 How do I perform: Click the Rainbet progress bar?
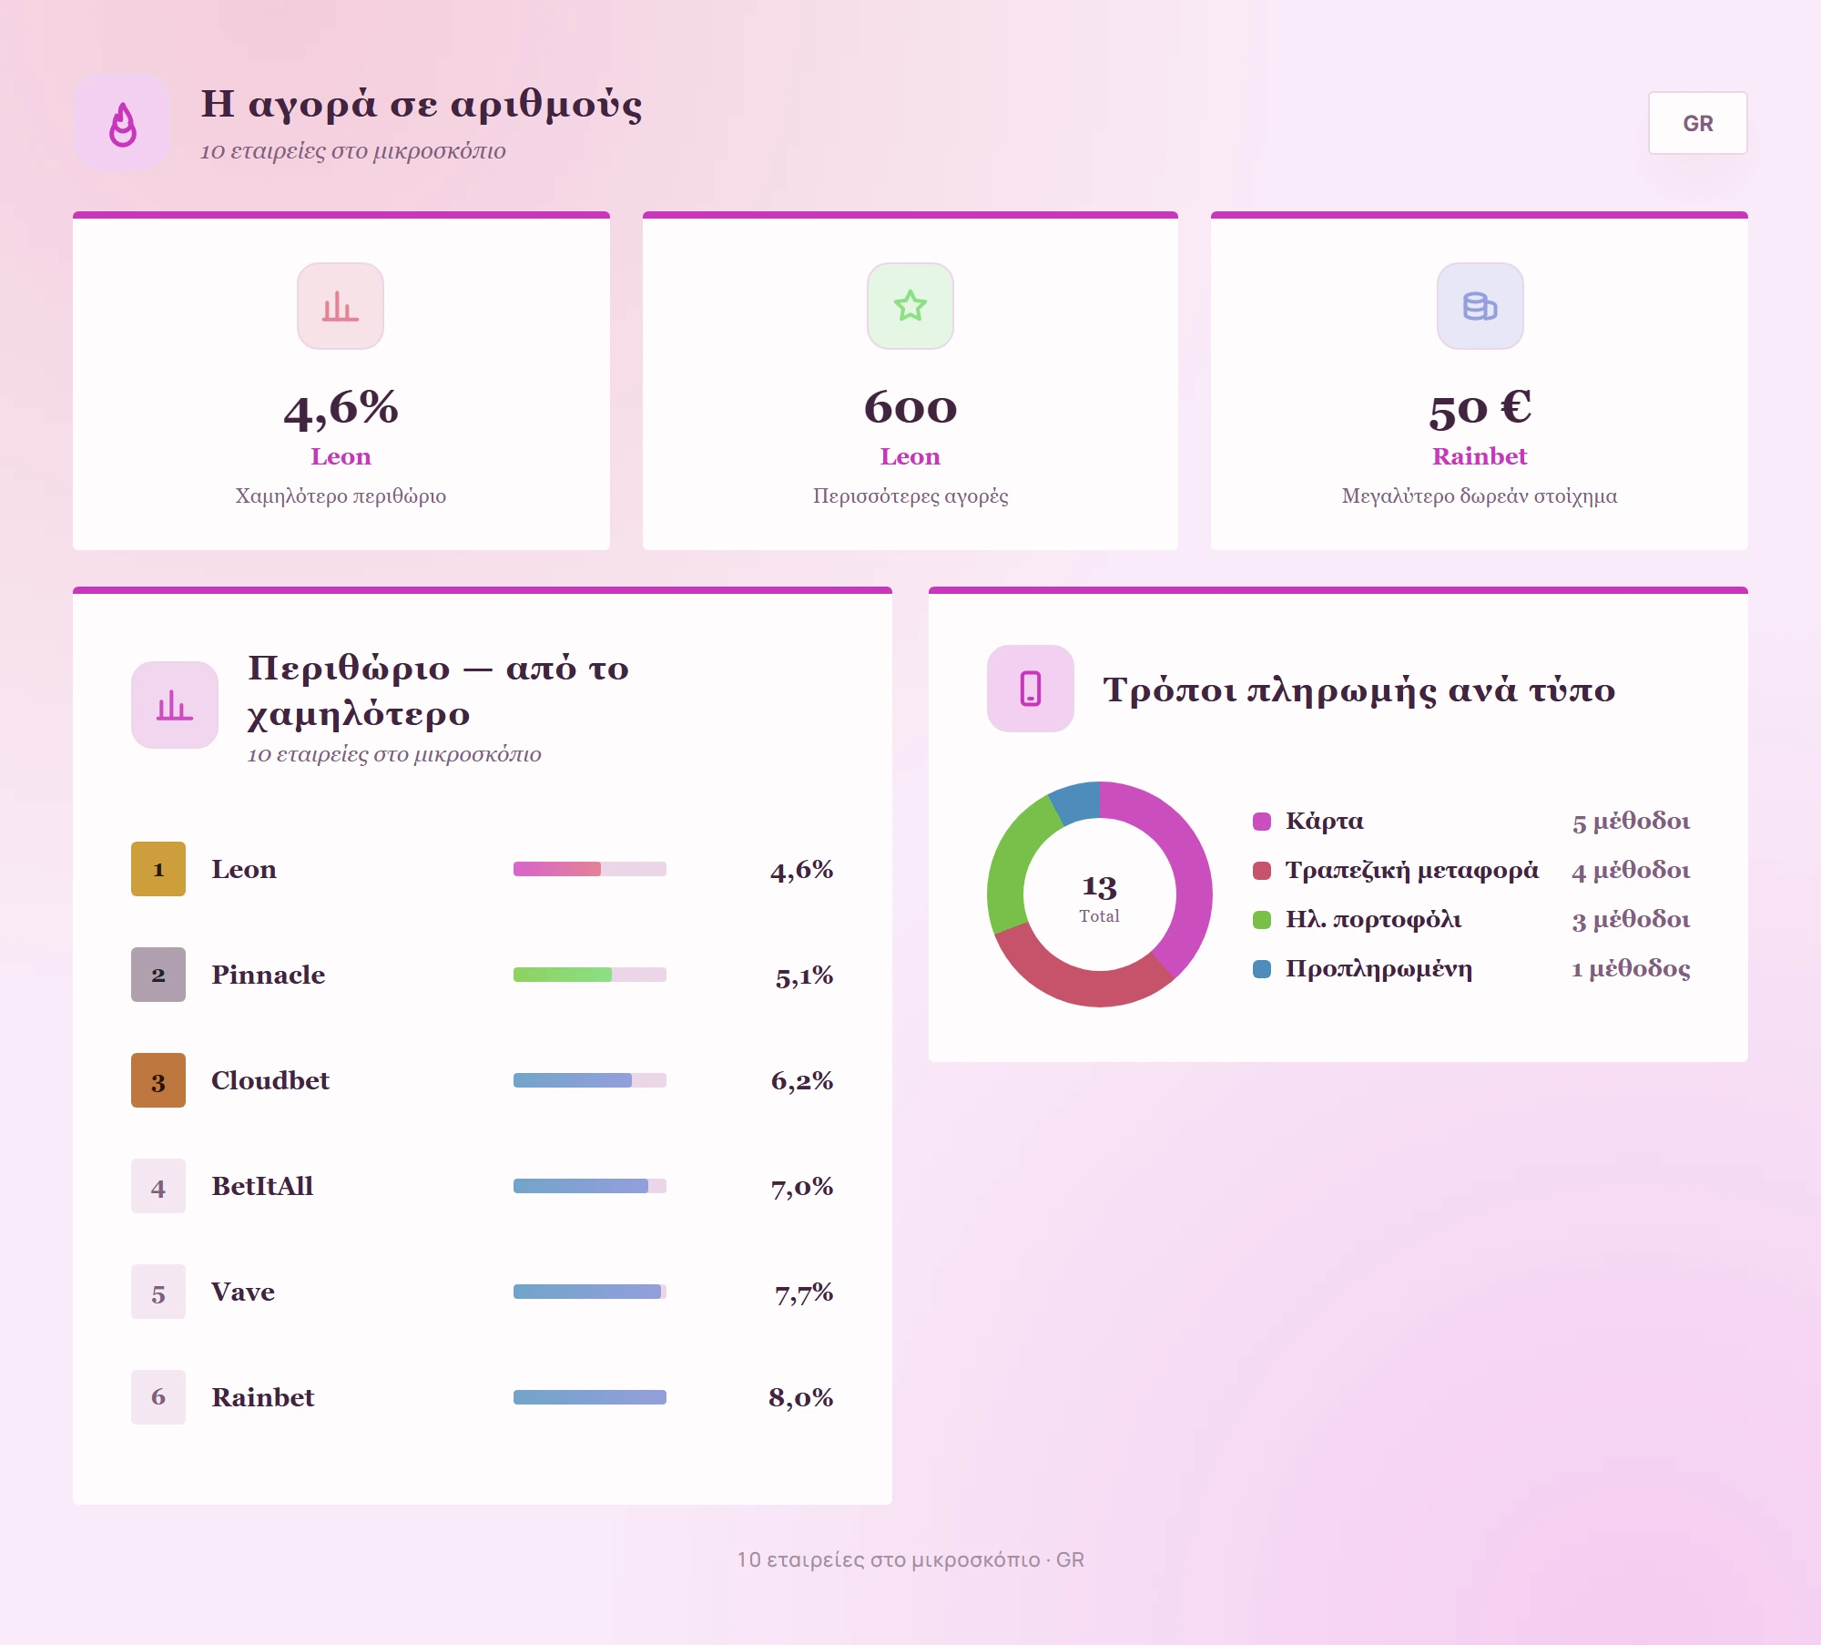point(590,1397)
